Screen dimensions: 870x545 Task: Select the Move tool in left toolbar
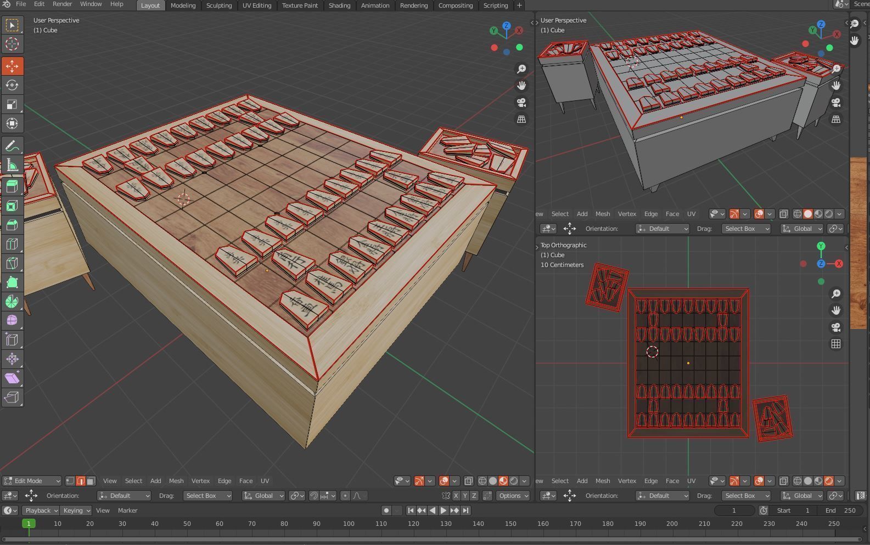(x=12, y=66)
